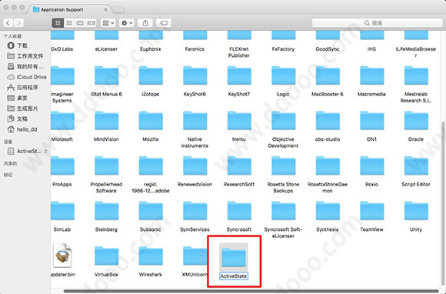Open 生成图片 in the sidebar

pos(22,109)
